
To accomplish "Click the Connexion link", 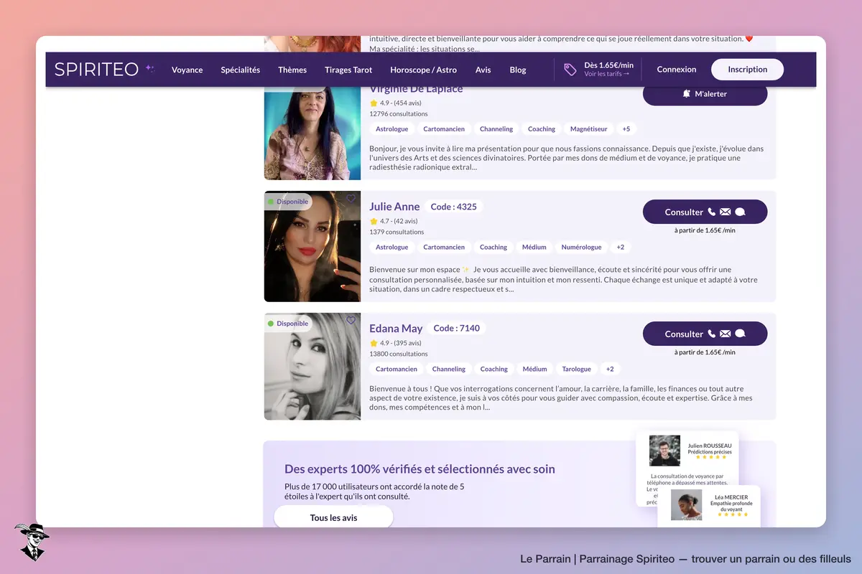I will 677,70.
